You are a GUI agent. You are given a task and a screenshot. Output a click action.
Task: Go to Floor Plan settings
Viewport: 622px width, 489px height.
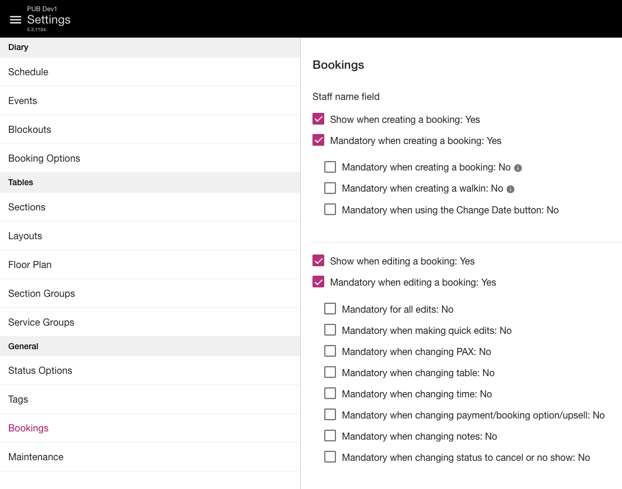[30, 264]
